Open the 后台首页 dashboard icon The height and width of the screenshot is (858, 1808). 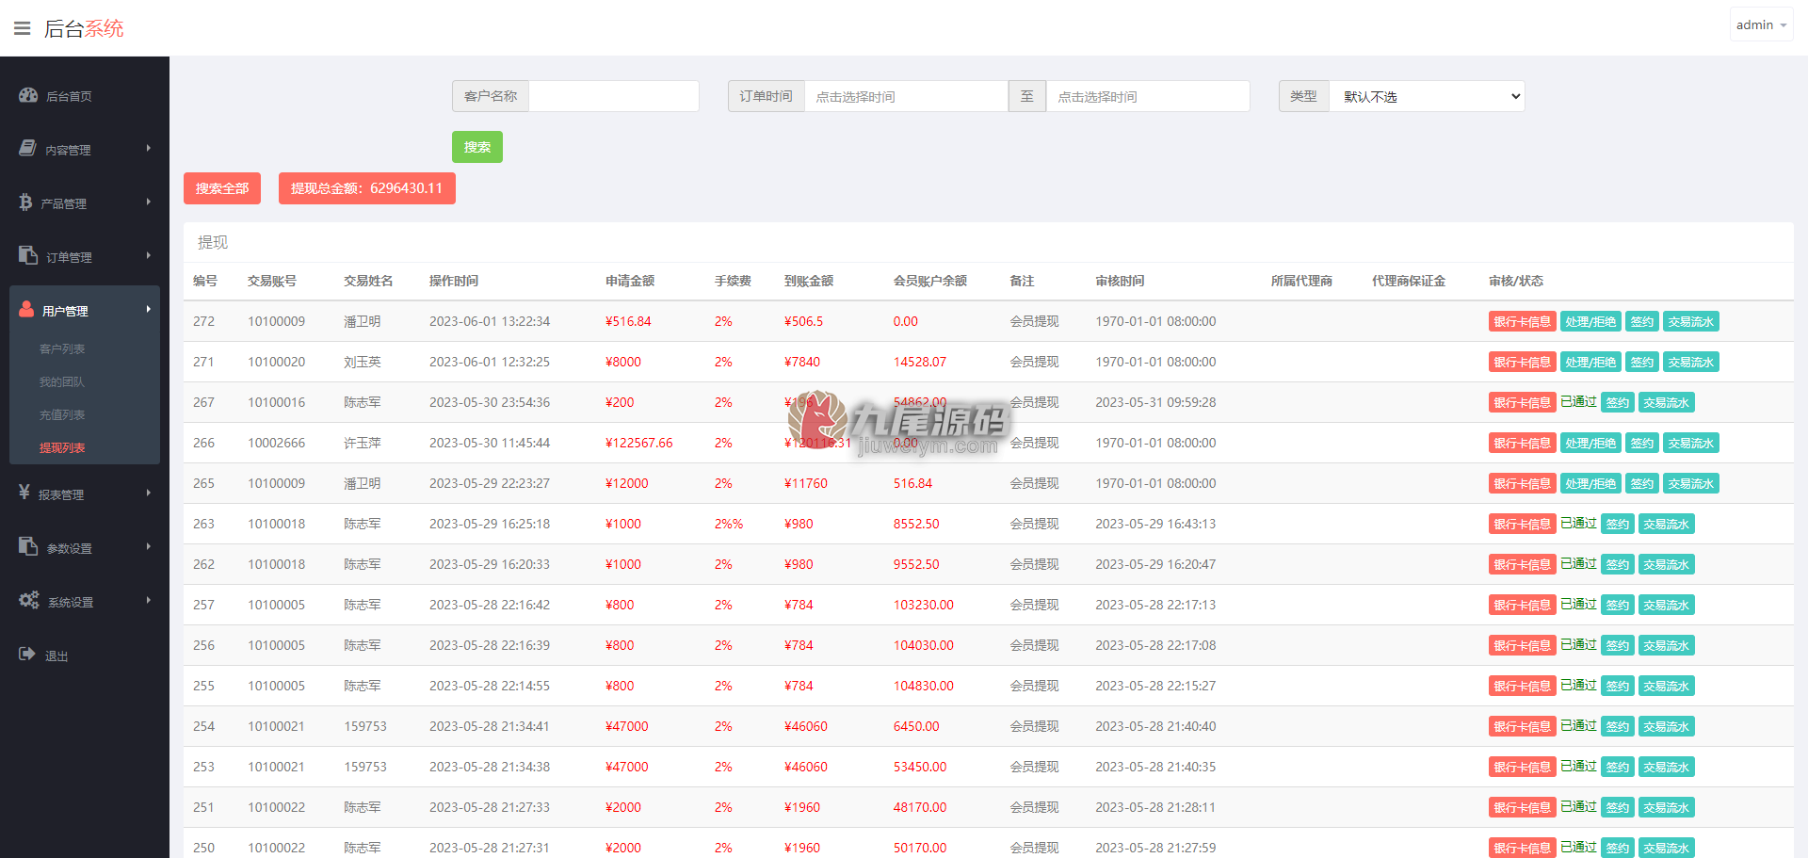(x=28, y=95)
